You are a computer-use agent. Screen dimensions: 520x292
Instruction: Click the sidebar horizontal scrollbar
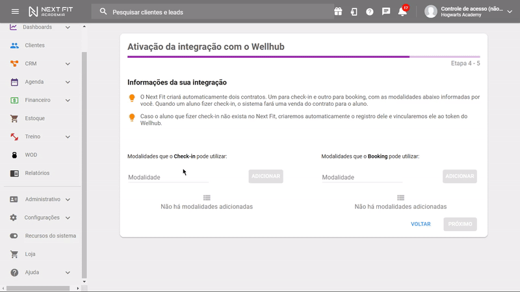pyautogui.click(x=38, y=288)
